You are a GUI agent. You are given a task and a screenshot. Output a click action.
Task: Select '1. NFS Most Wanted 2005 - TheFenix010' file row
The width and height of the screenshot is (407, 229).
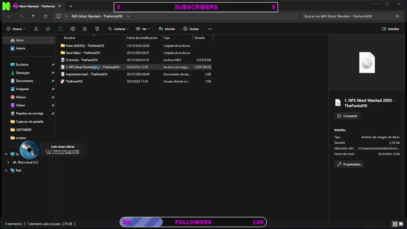pyautogui.click(x=136, y=67)
